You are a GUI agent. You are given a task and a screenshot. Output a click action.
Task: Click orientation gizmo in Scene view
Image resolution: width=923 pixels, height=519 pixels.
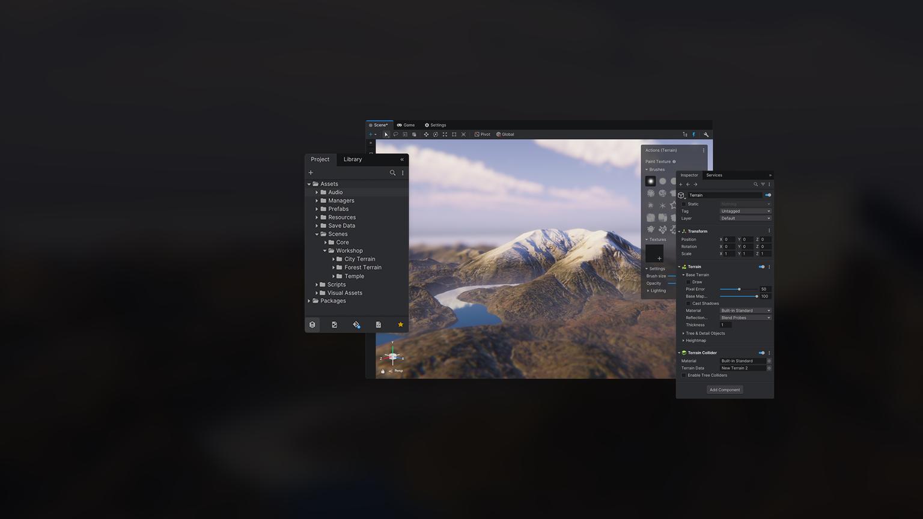pos(392,357)
